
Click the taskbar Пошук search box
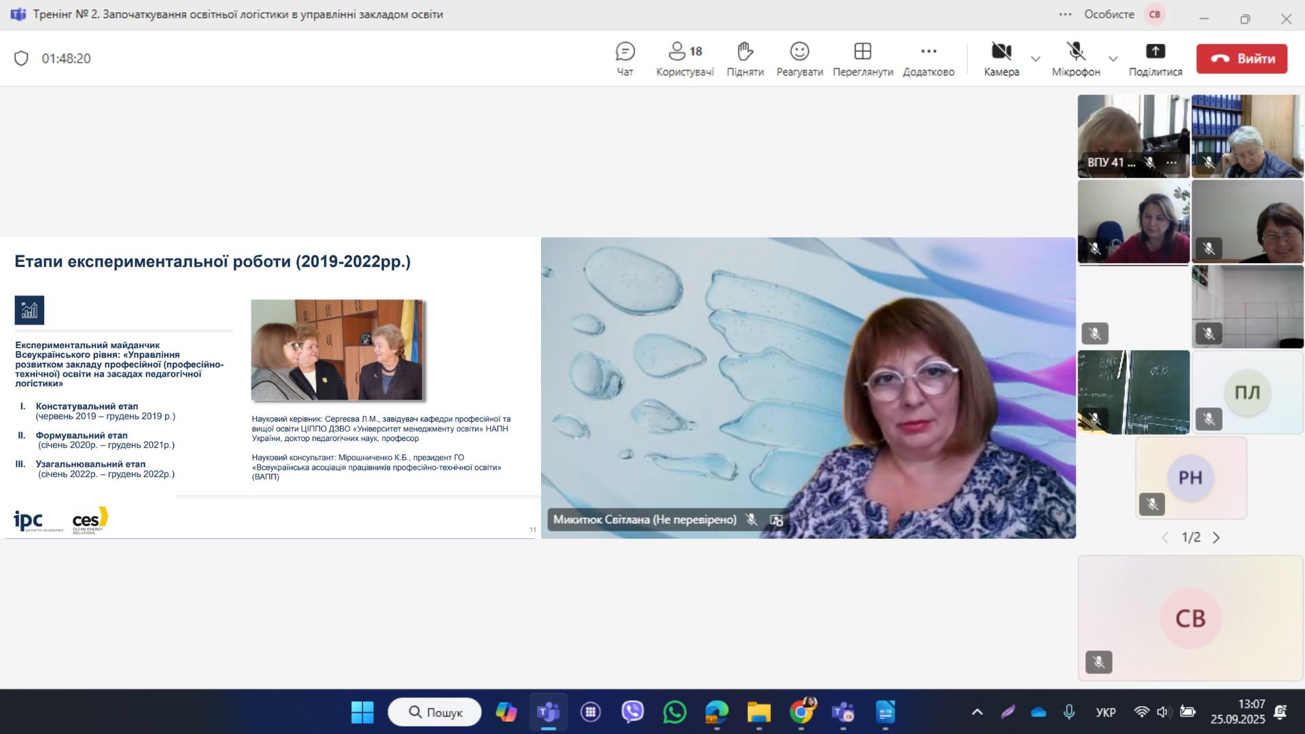coord(435,712)
